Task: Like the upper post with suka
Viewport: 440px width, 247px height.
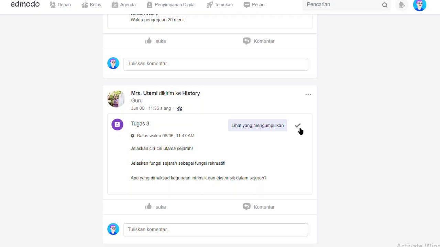Action: tap(155, 41)
